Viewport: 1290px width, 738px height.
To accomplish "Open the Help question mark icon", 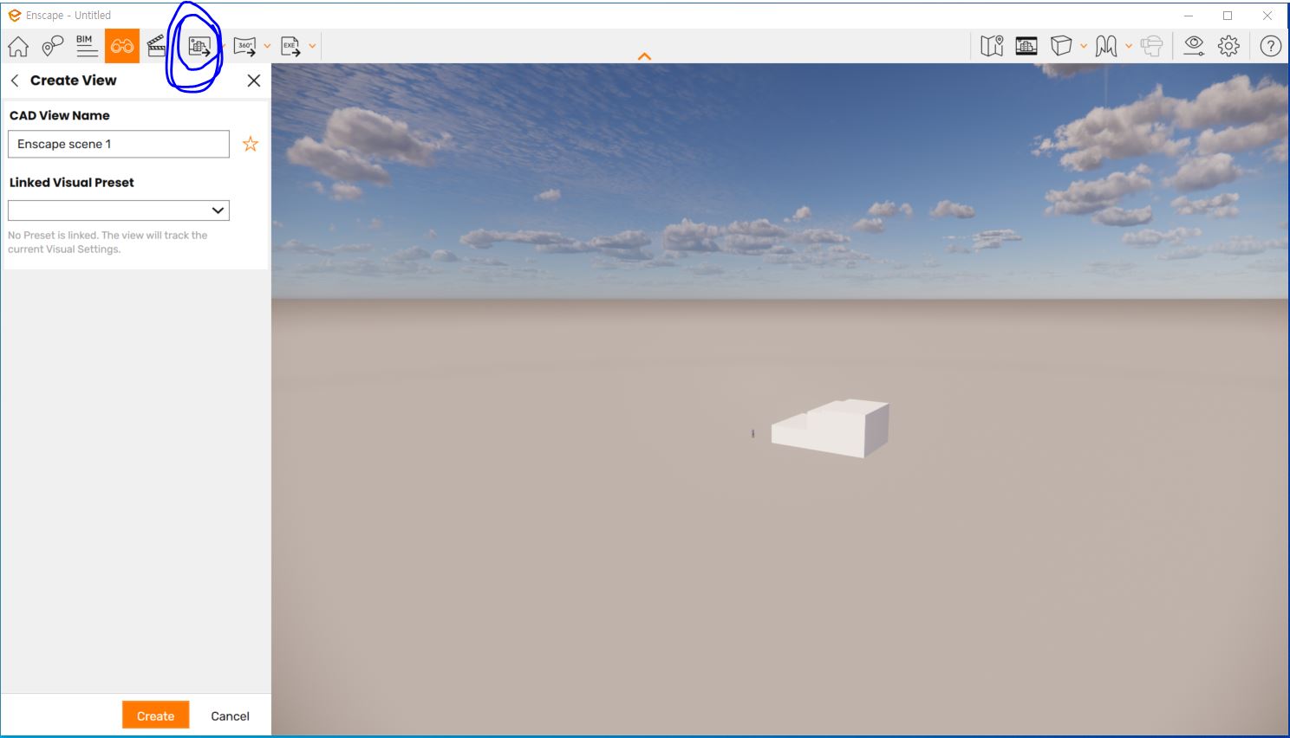I will tap(1270, 46).
